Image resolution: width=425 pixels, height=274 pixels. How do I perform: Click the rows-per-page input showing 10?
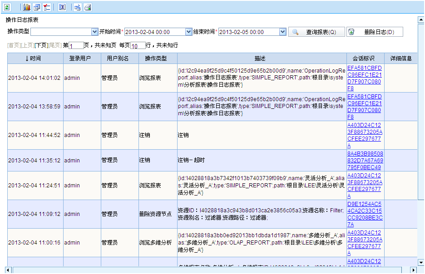click(x=138, y=45)
